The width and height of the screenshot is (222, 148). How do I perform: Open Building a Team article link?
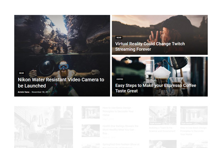[162, 129]
